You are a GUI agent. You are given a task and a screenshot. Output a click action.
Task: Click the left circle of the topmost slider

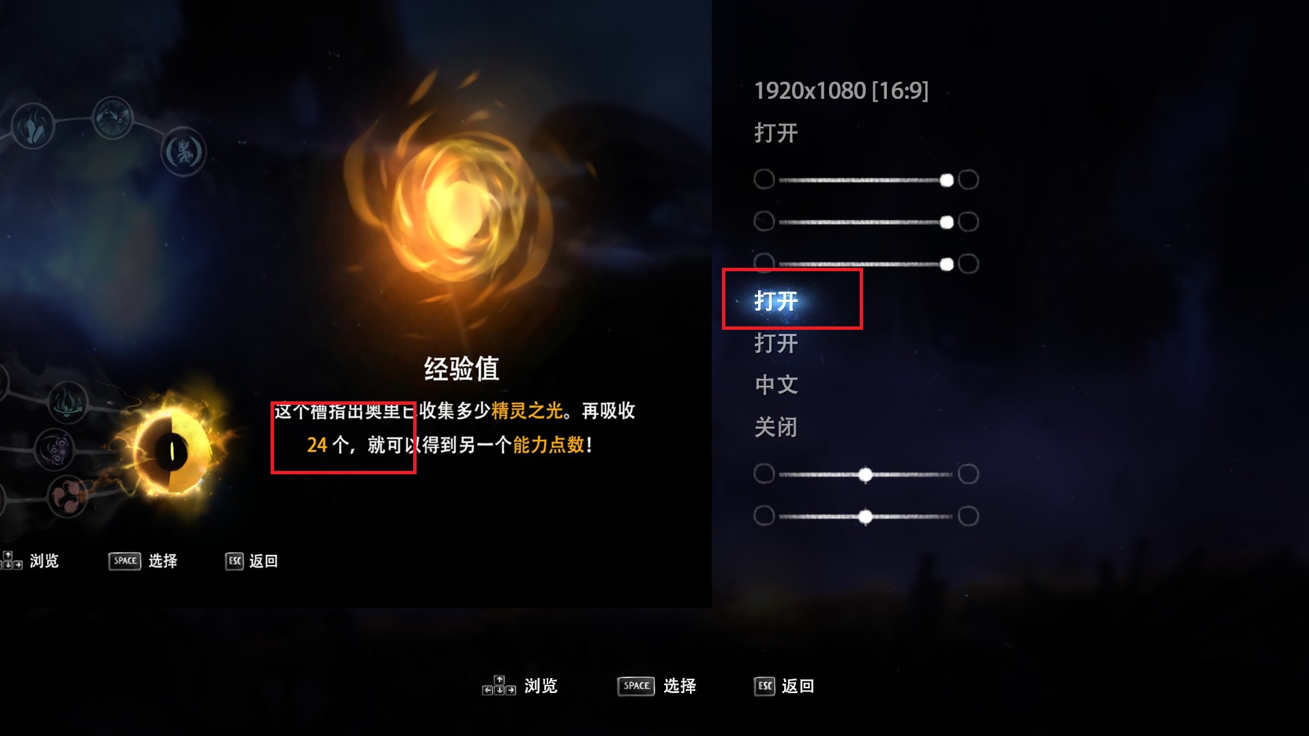pyautogui.click(x=764, y=179)
